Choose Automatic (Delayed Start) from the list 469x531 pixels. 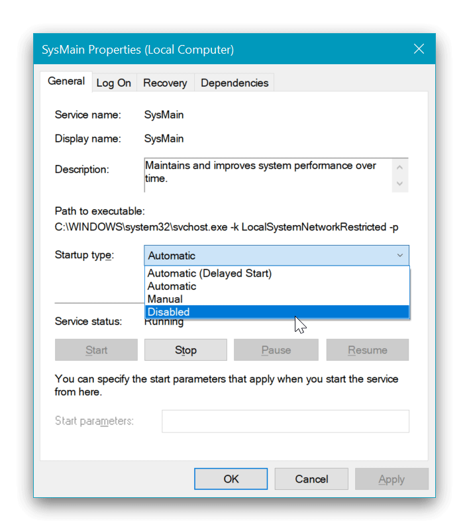tap(209, 273)
